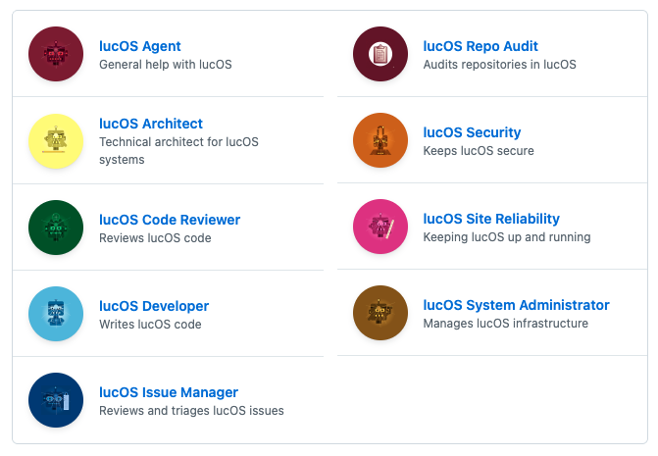The width and height of the screenshot is (658, 456).
Task: Click the text 'Writes lucOS code'
Action: (150, 325)
